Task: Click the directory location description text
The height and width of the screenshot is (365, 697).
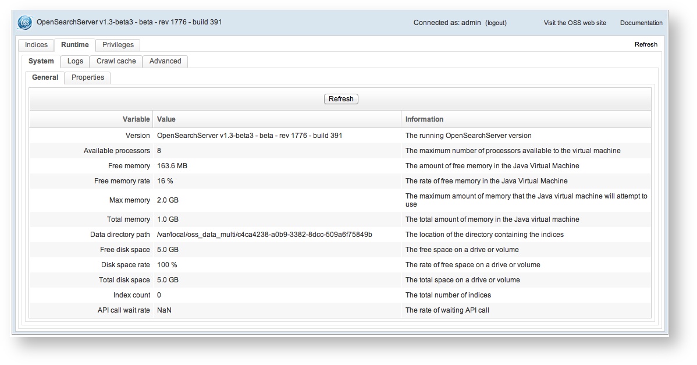Action: point(485,234)
